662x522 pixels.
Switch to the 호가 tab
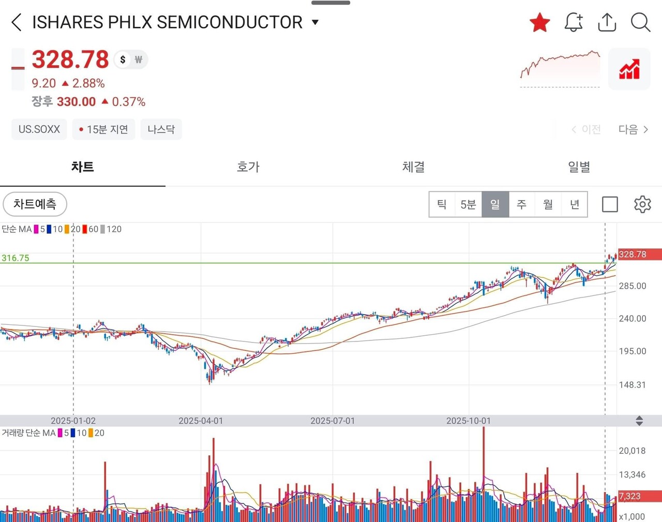248,167
